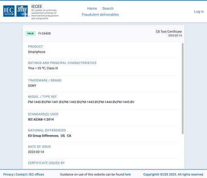Open the IEC offices footer link
Viewport: 207px width, 178px height.
(x=37, y=175)
